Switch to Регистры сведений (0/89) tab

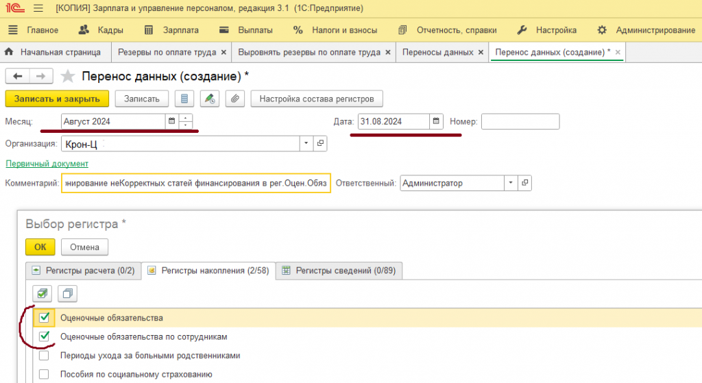(x=339, y=271)
